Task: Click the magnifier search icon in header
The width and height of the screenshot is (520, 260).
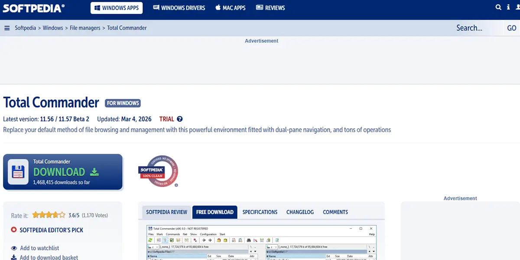Action: point(498,7)
